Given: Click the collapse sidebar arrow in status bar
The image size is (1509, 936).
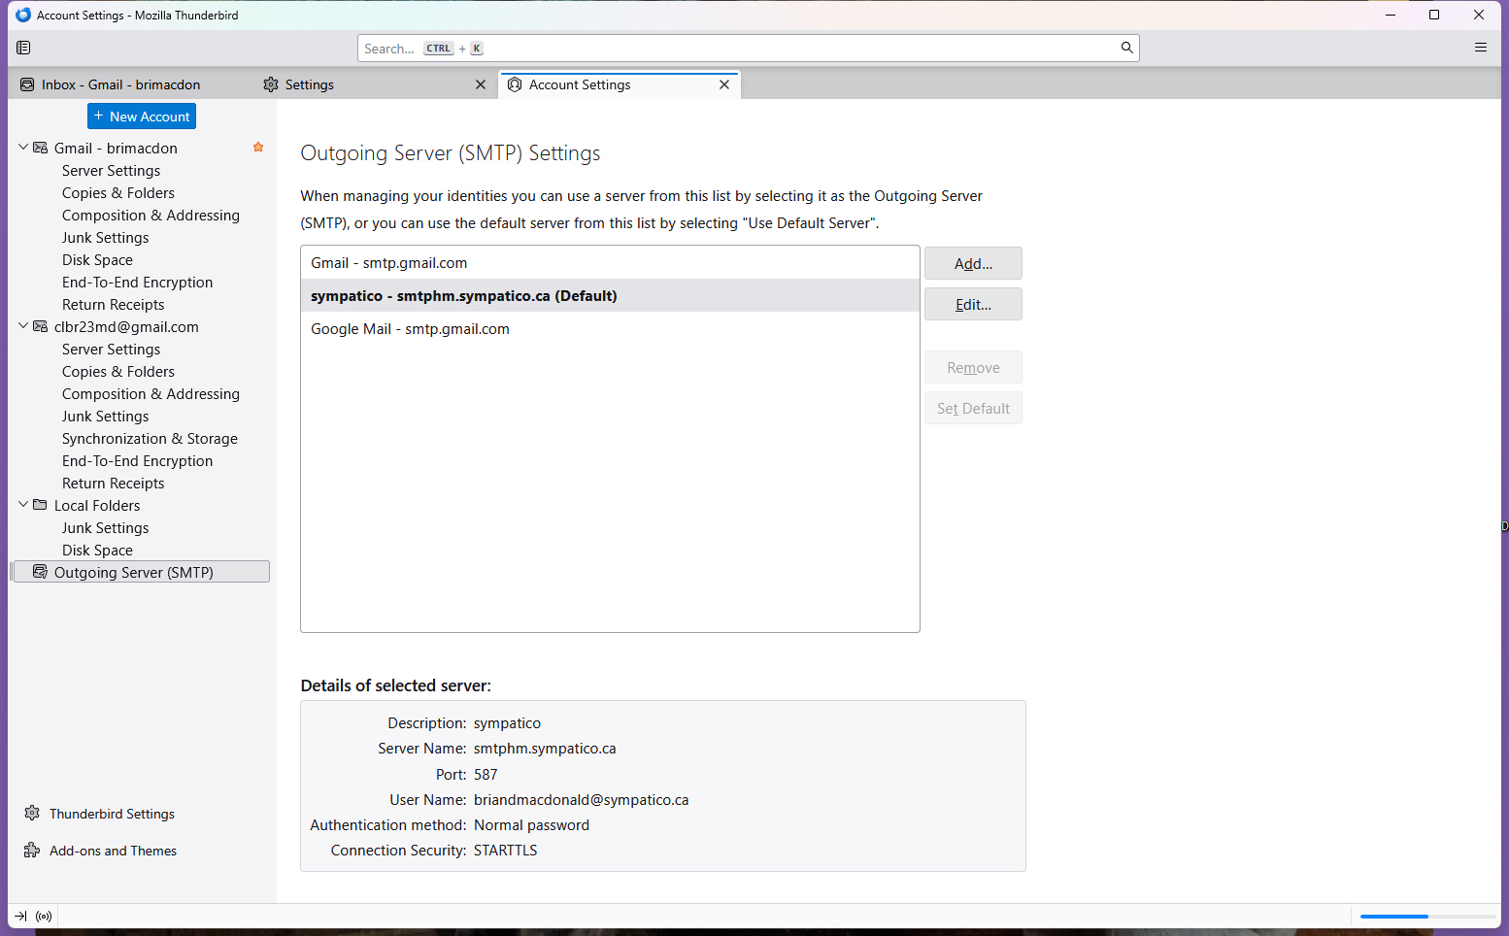Looking at the screenshot, I should pos(20,916).
